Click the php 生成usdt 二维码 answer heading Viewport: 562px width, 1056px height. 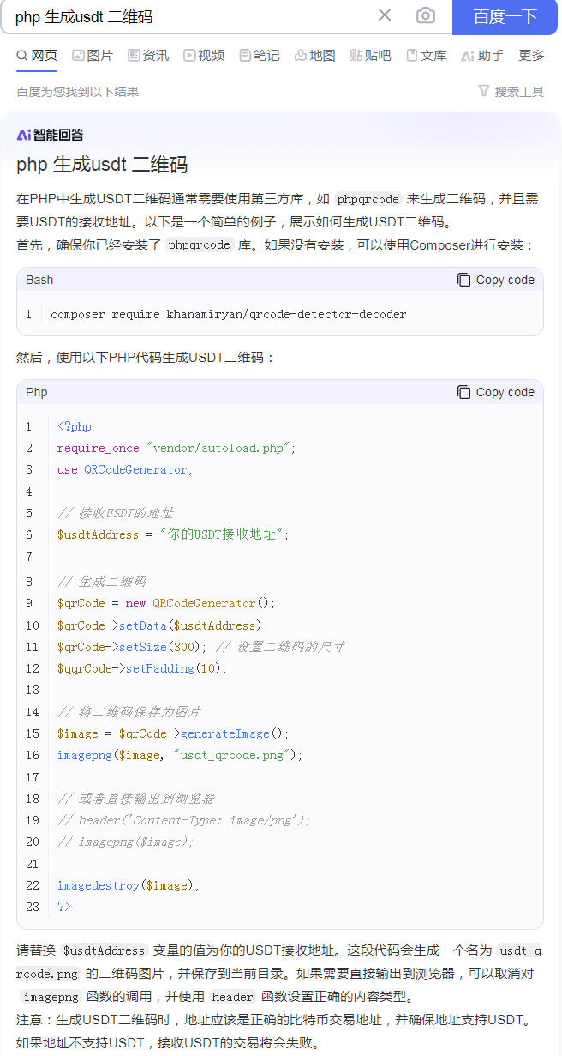click(102, 165)
